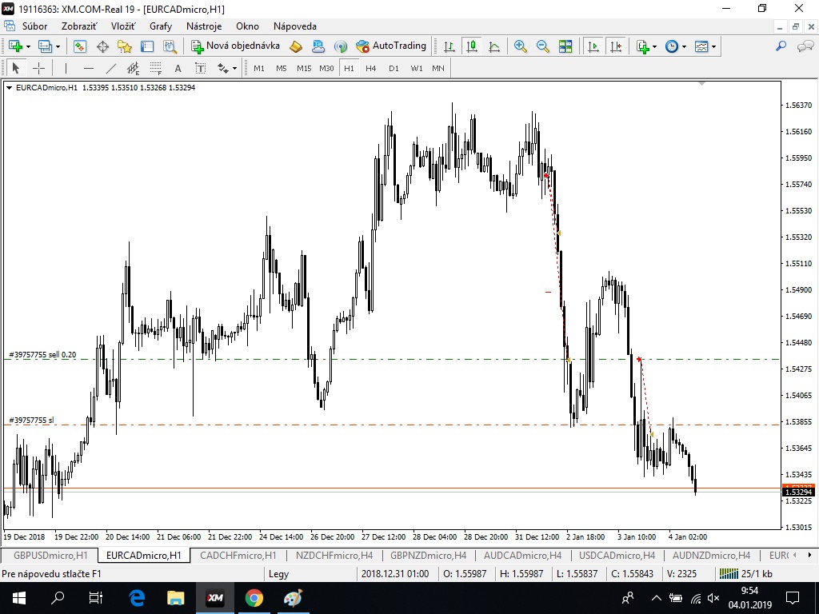Toggle the Terminal panel icon
This screenshot has height=614, width=819.
tap(147, 46)
